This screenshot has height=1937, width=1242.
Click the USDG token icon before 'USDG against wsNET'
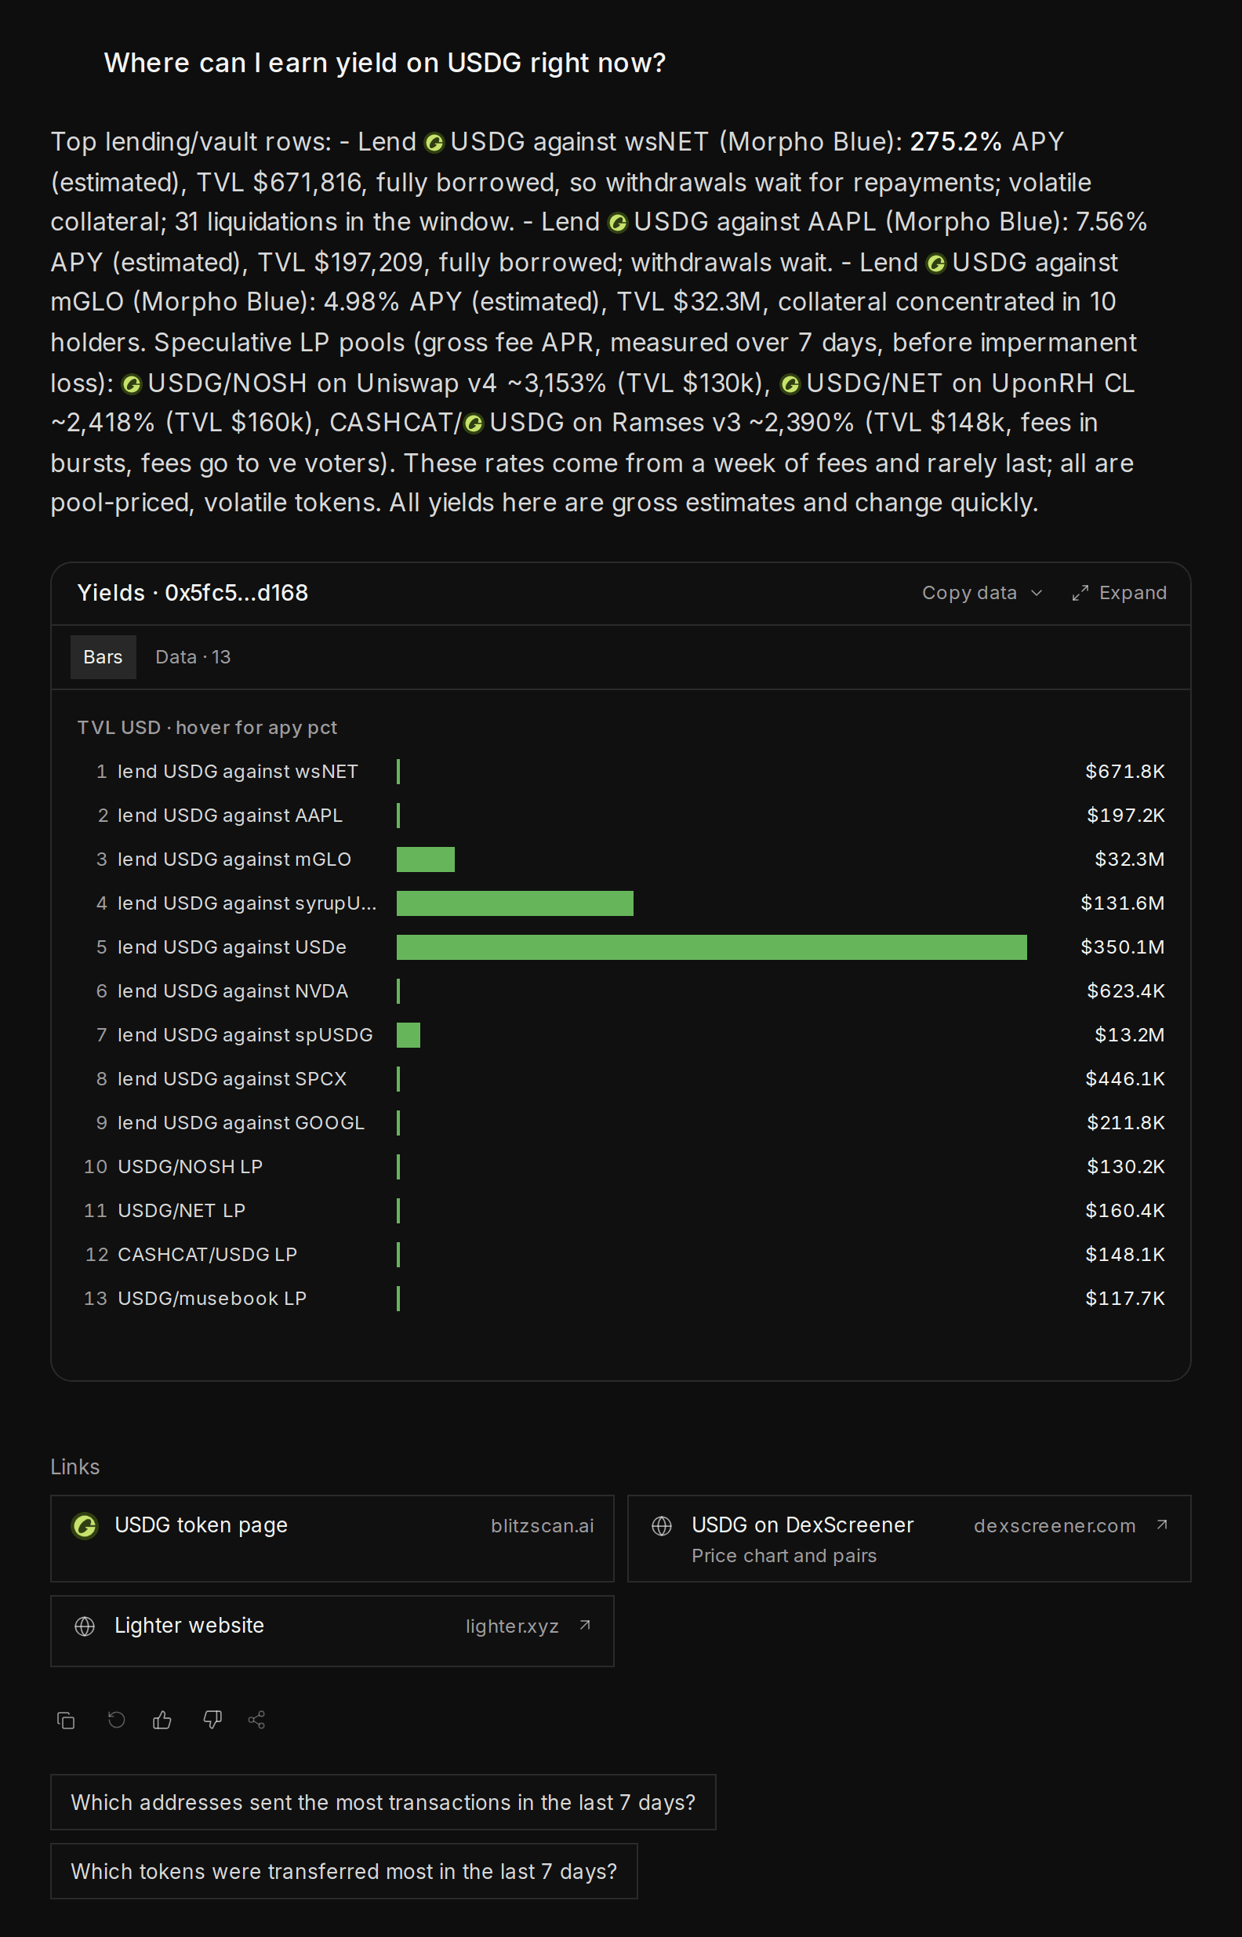pyautogui.click(x=434, y=143)
